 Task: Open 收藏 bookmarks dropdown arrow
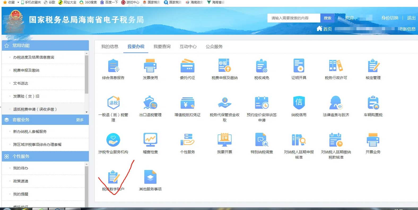click(x=18, y=2)
